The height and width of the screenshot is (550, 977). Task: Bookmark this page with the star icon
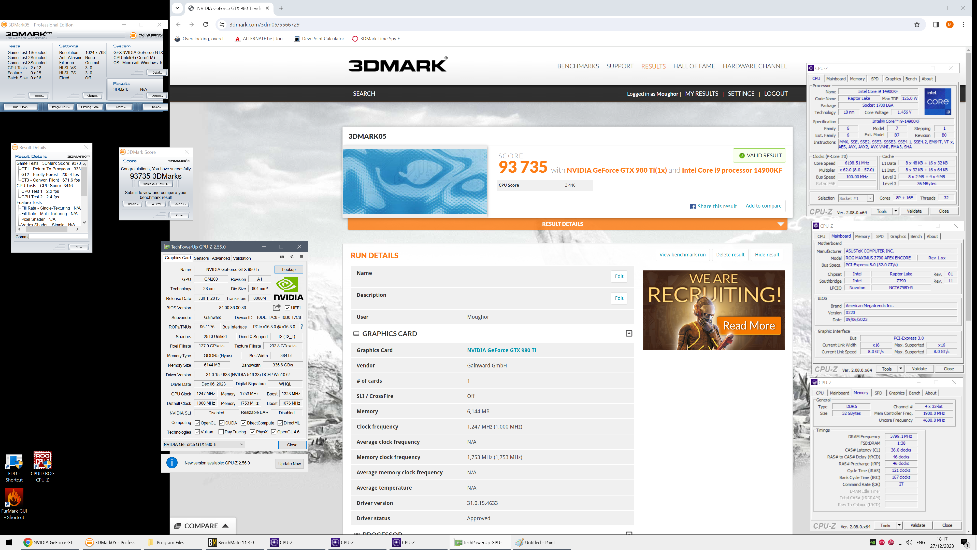coord(917,24)
